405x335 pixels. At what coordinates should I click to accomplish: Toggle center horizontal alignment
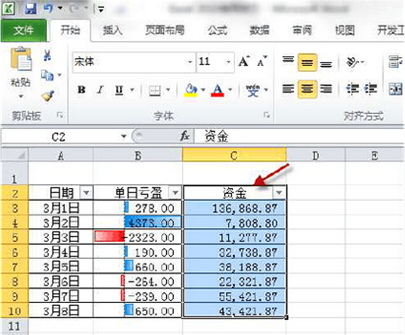pyautogui.click(x=308, y=89)
